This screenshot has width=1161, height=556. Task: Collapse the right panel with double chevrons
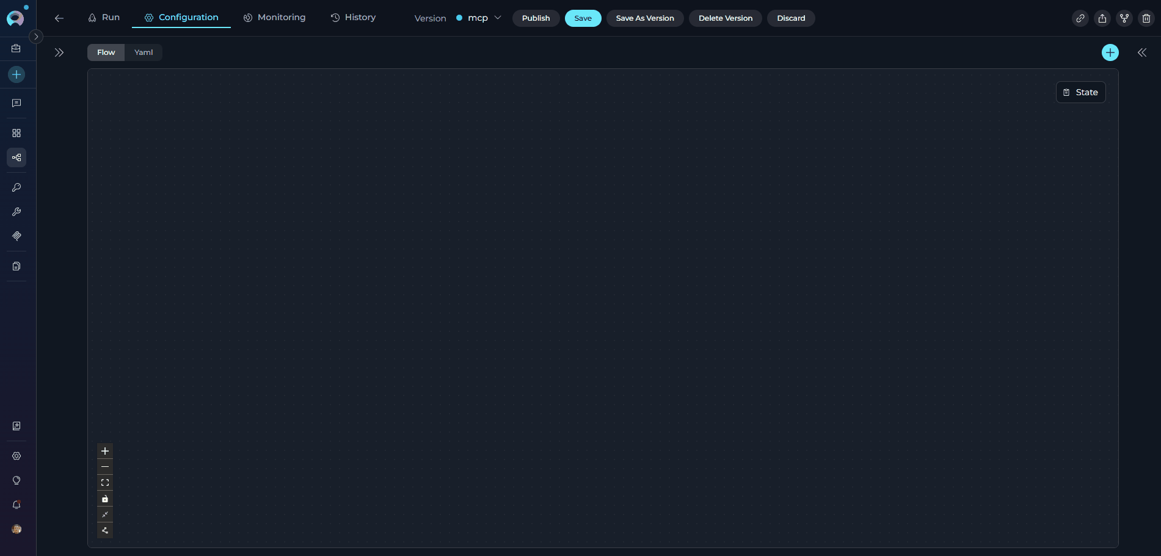coord(1141,52)
